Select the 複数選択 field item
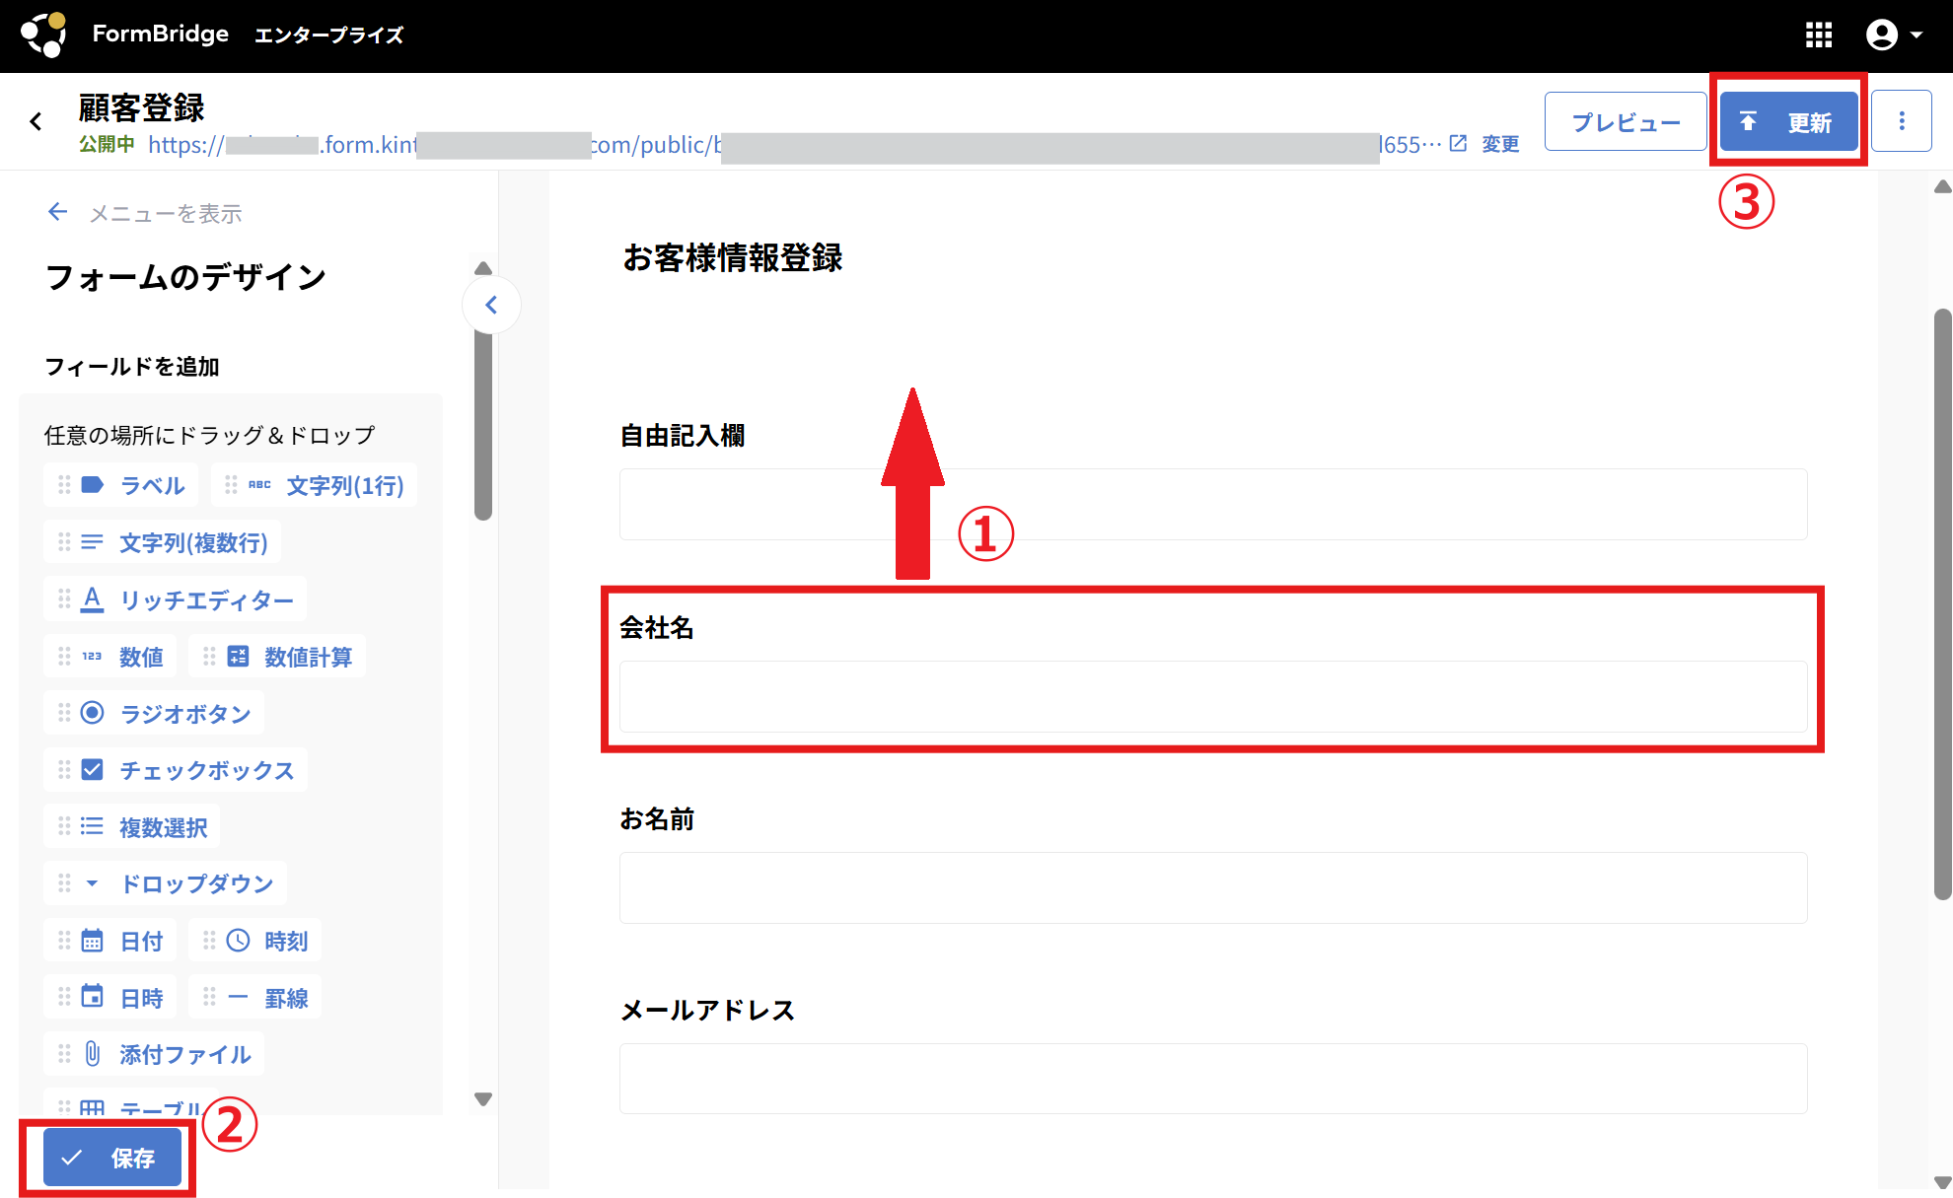Viewport: 1953px width, 1198px height. coord(131,827)
